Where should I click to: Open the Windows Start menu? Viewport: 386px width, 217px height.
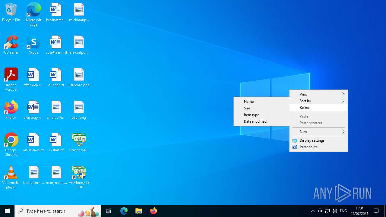(7, 211)
